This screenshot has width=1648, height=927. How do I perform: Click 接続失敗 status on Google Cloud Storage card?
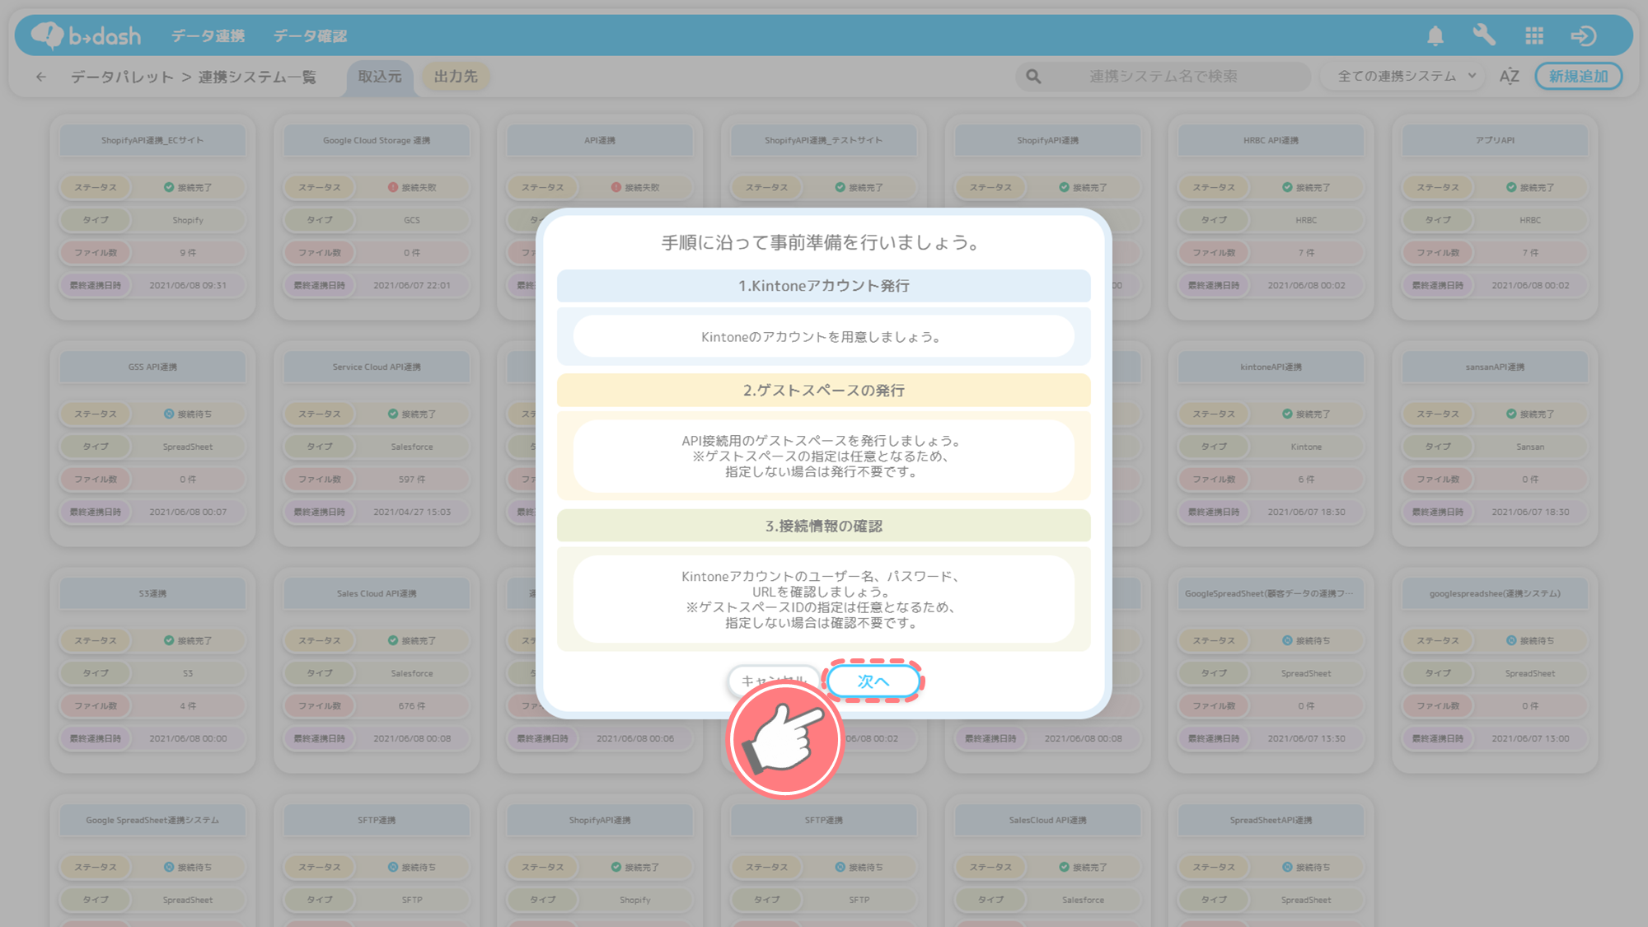pyautogui.click(x=412, y=187)
